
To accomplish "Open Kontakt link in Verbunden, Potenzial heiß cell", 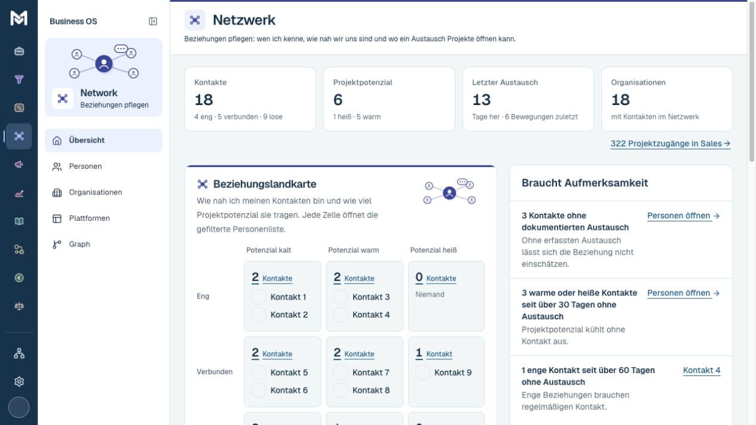I will [x=439, y=354].
